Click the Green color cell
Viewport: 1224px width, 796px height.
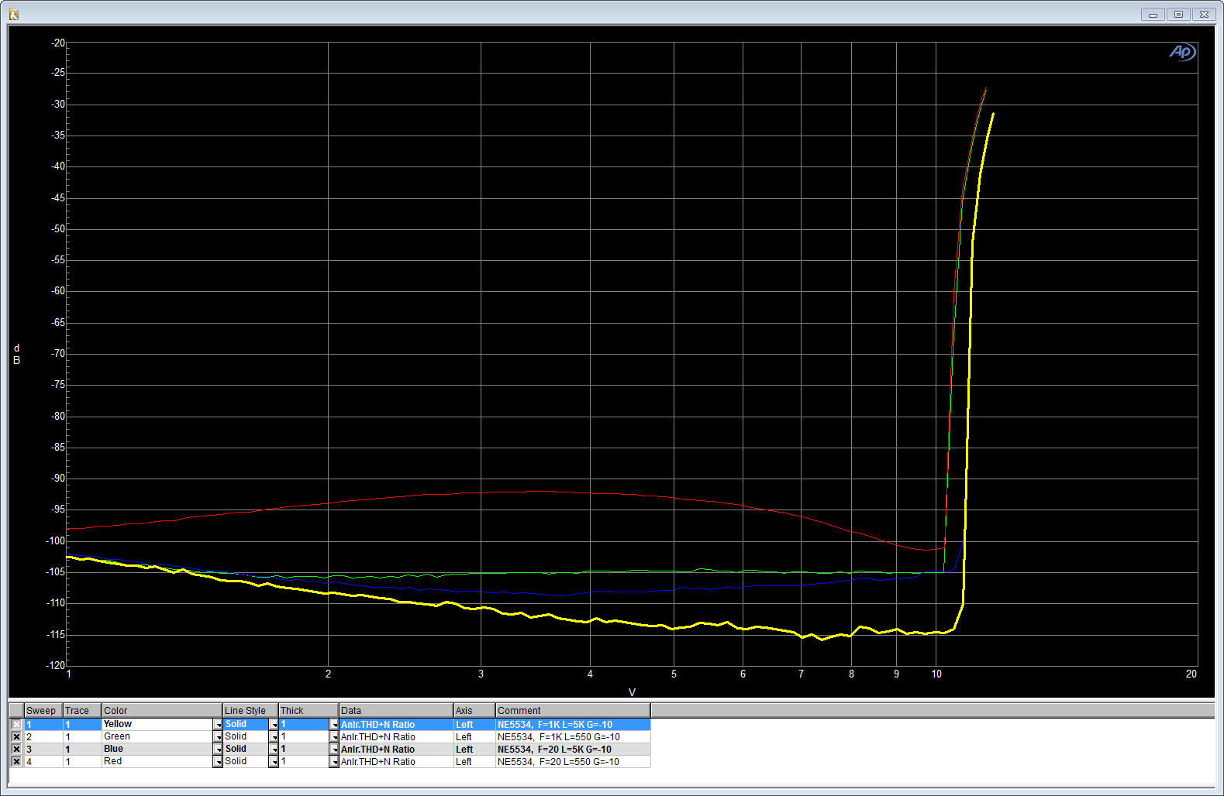[x=157, y=737]
